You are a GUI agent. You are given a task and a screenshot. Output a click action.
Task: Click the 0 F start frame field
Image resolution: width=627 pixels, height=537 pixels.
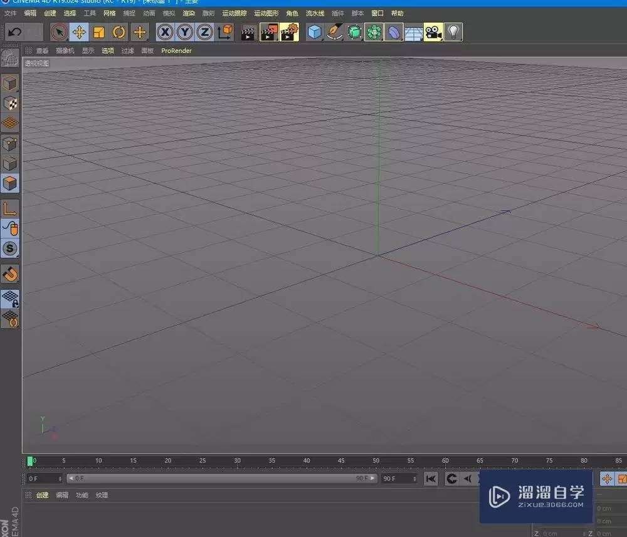[x=45, y=479]
